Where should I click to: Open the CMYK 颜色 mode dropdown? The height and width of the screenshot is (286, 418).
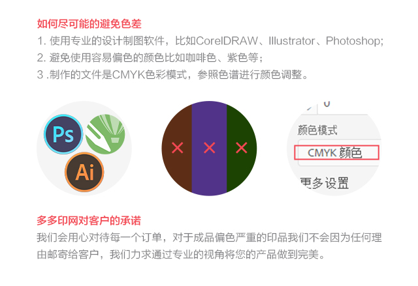(336, 152)
